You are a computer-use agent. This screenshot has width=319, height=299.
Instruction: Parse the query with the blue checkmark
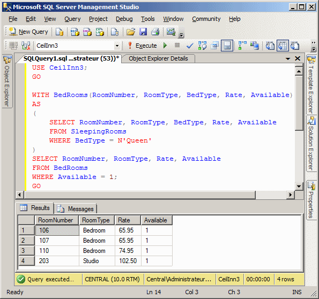tap(190, 46)
